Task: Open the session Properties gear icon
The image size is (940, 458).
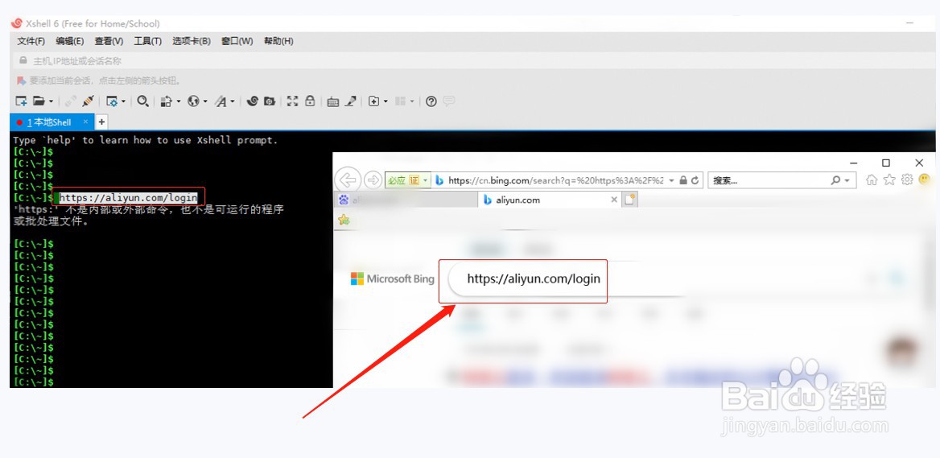Action: point(112,101)
